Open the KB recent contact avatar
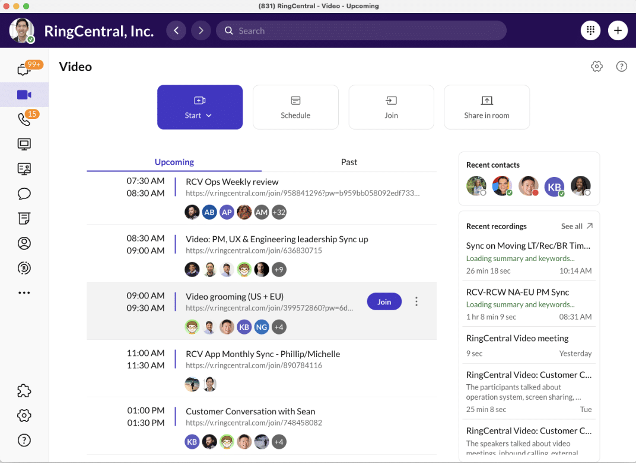This screenshot has height=463, width=636. pos(554,186)
